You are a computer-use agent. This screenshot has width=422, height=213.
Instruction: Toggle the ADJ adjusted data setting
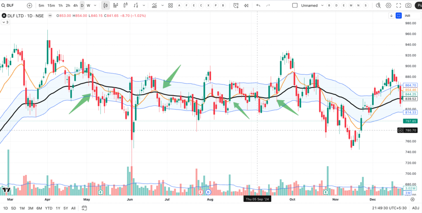415,208
